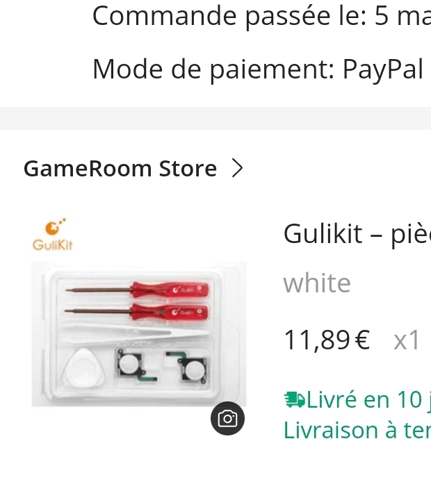Click the orange GuliKit logo
This screenshot has width=431, height=491.
[x=53, y=235]
